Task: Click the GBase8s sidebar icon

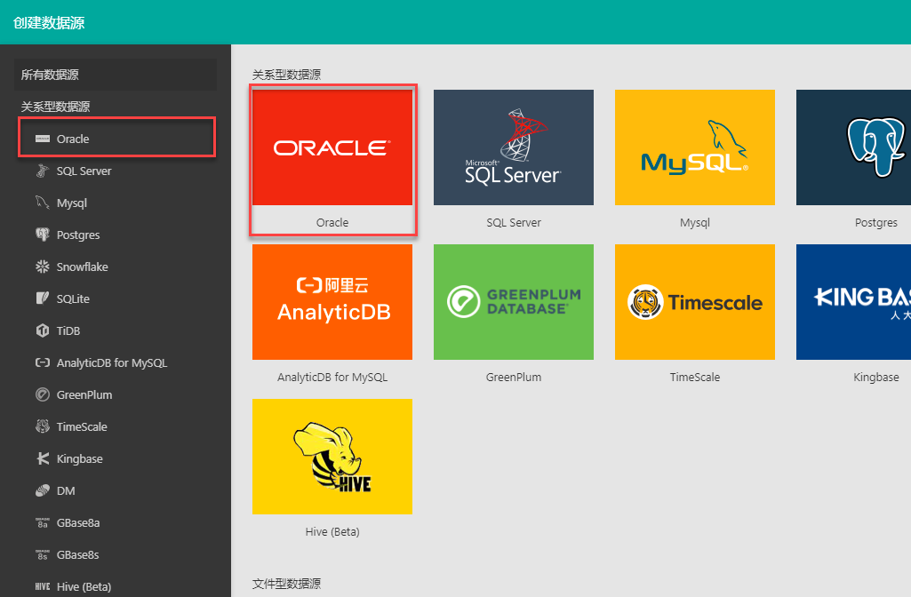Action: click(x=43, y=554)
